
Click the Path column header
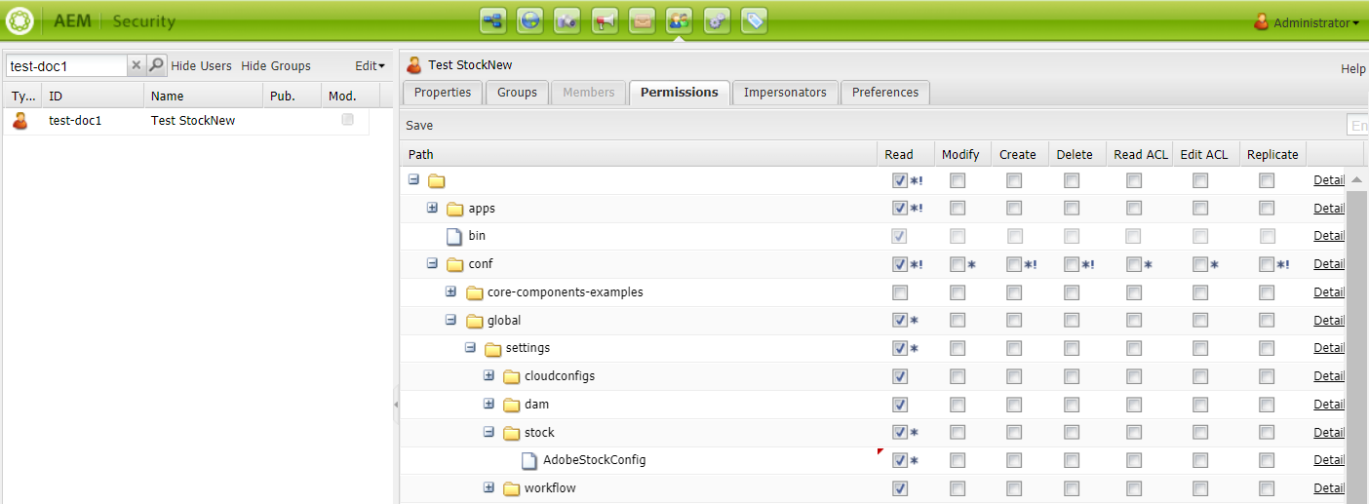click(639, 154)
